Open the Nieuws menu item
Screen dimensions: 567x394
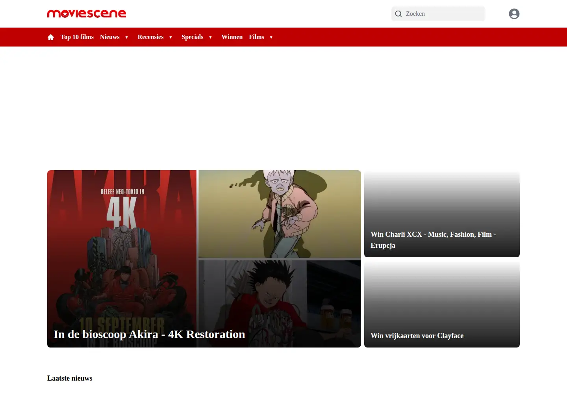tap(110, 37)
